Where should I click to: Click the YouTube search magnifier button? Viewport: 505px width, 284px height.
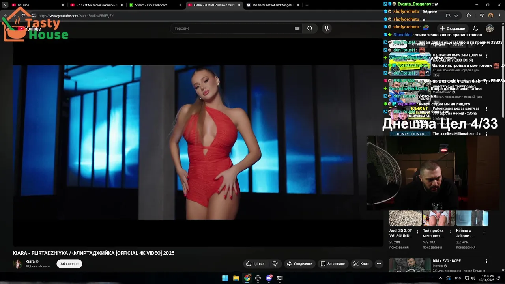pyautogui.click(x=310, y=28)
